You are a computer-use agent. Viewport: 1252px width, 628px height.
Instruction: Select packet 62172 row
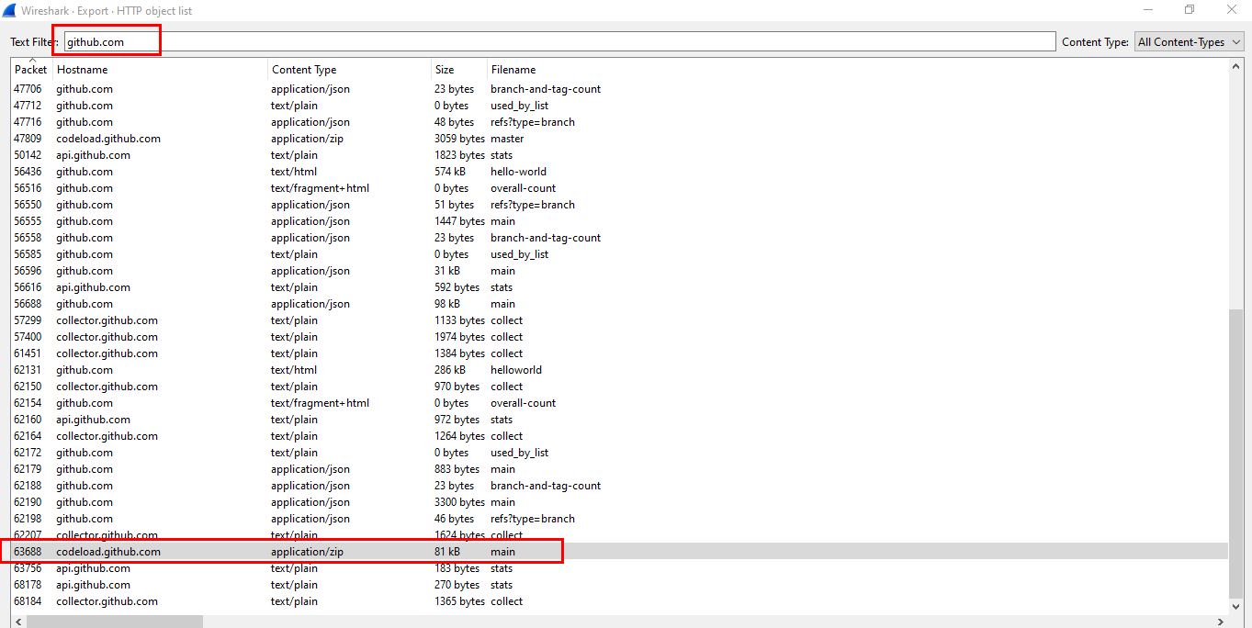click(x=620, y=453)
